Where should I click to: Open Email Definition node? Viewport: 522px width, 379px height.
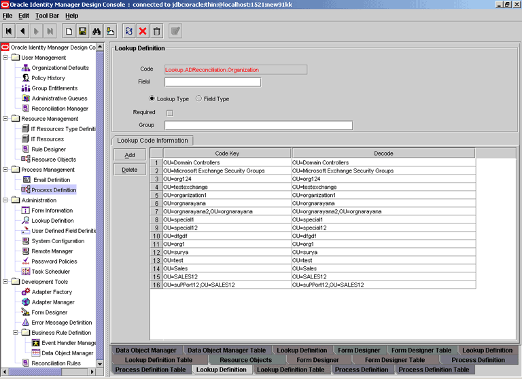click(x=52, y=180)
